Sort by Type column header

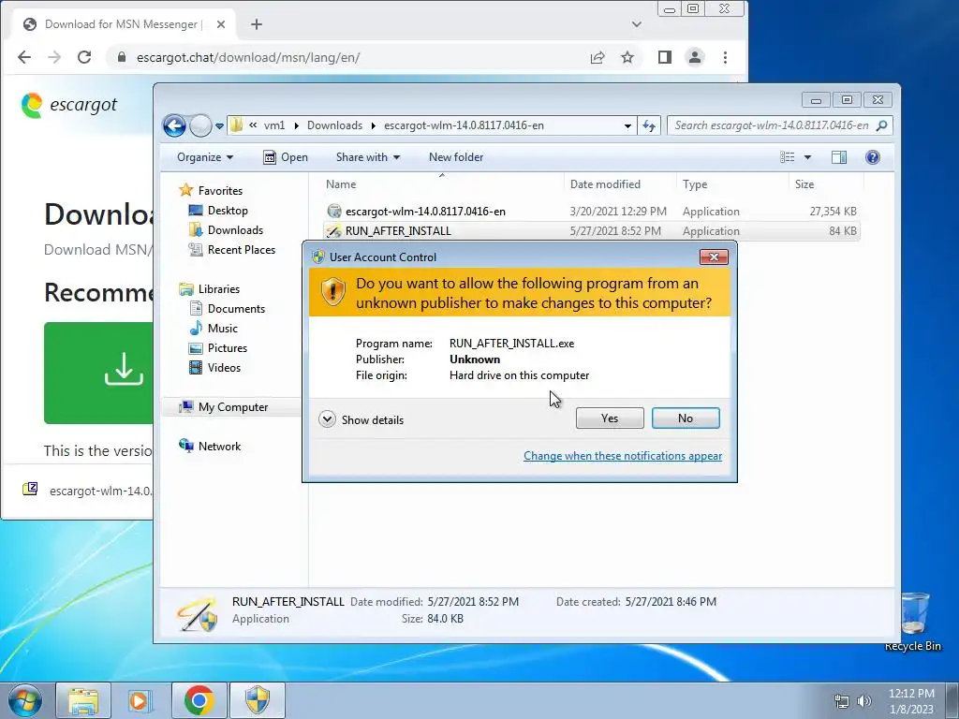[732, 184]
